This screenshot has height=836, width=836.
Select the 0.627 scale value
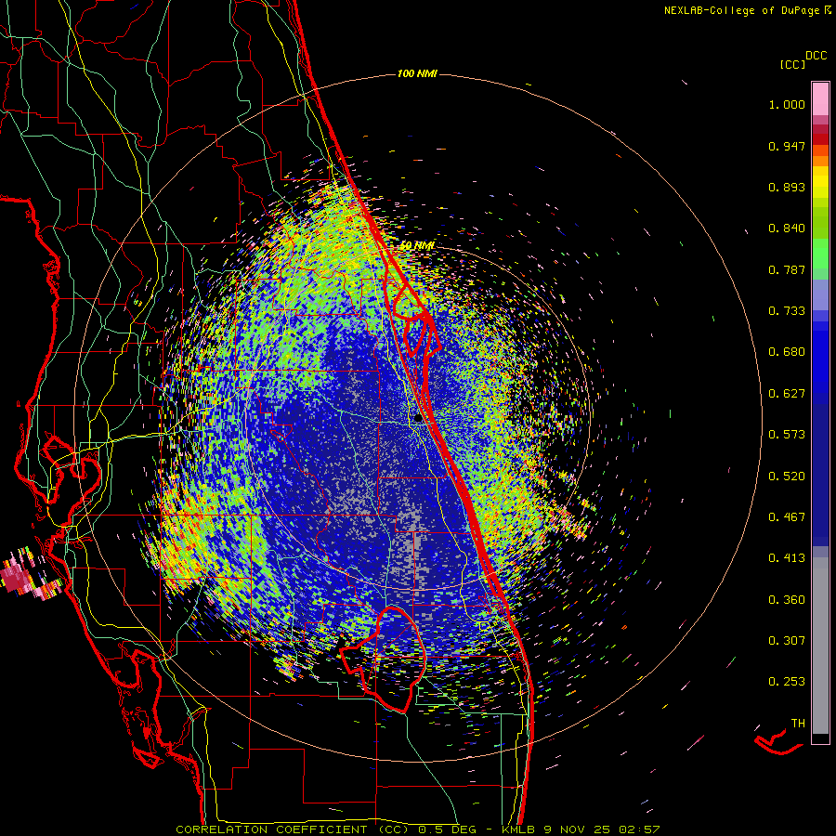pyautogui.click(x=787, y=394)
